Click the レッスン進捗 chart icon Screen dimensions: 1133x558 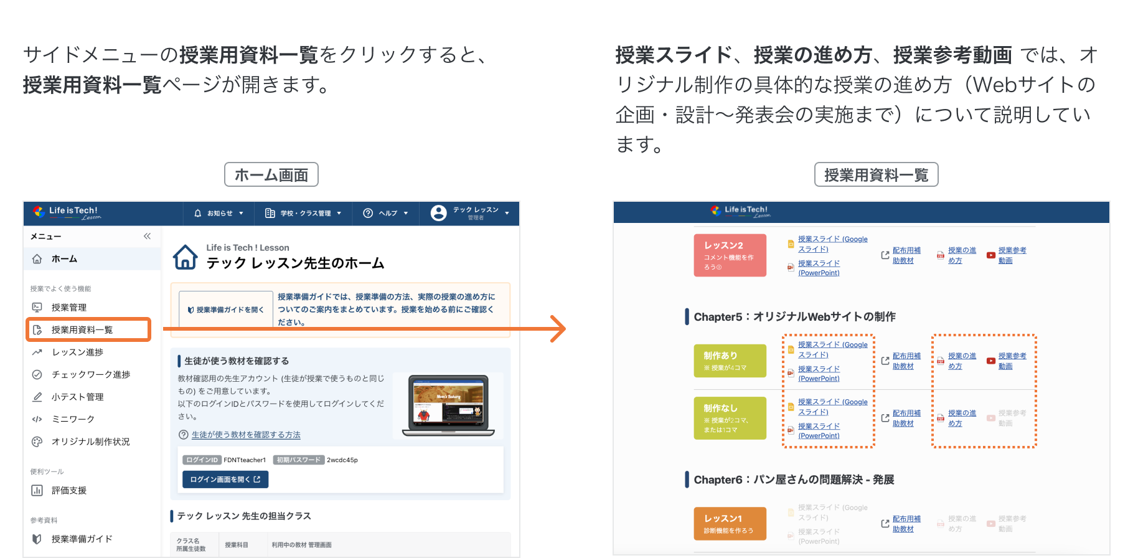point(37,352)
